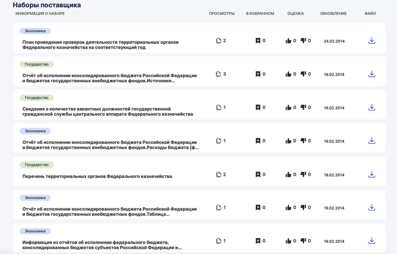Click views icon of вакантных должностей row

(219, 107)
